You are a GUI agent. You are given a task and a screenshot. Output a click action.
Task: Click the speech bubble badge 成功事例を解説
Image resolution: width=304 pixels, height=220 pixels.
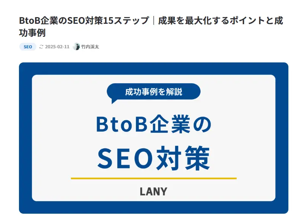click(153, 91)
